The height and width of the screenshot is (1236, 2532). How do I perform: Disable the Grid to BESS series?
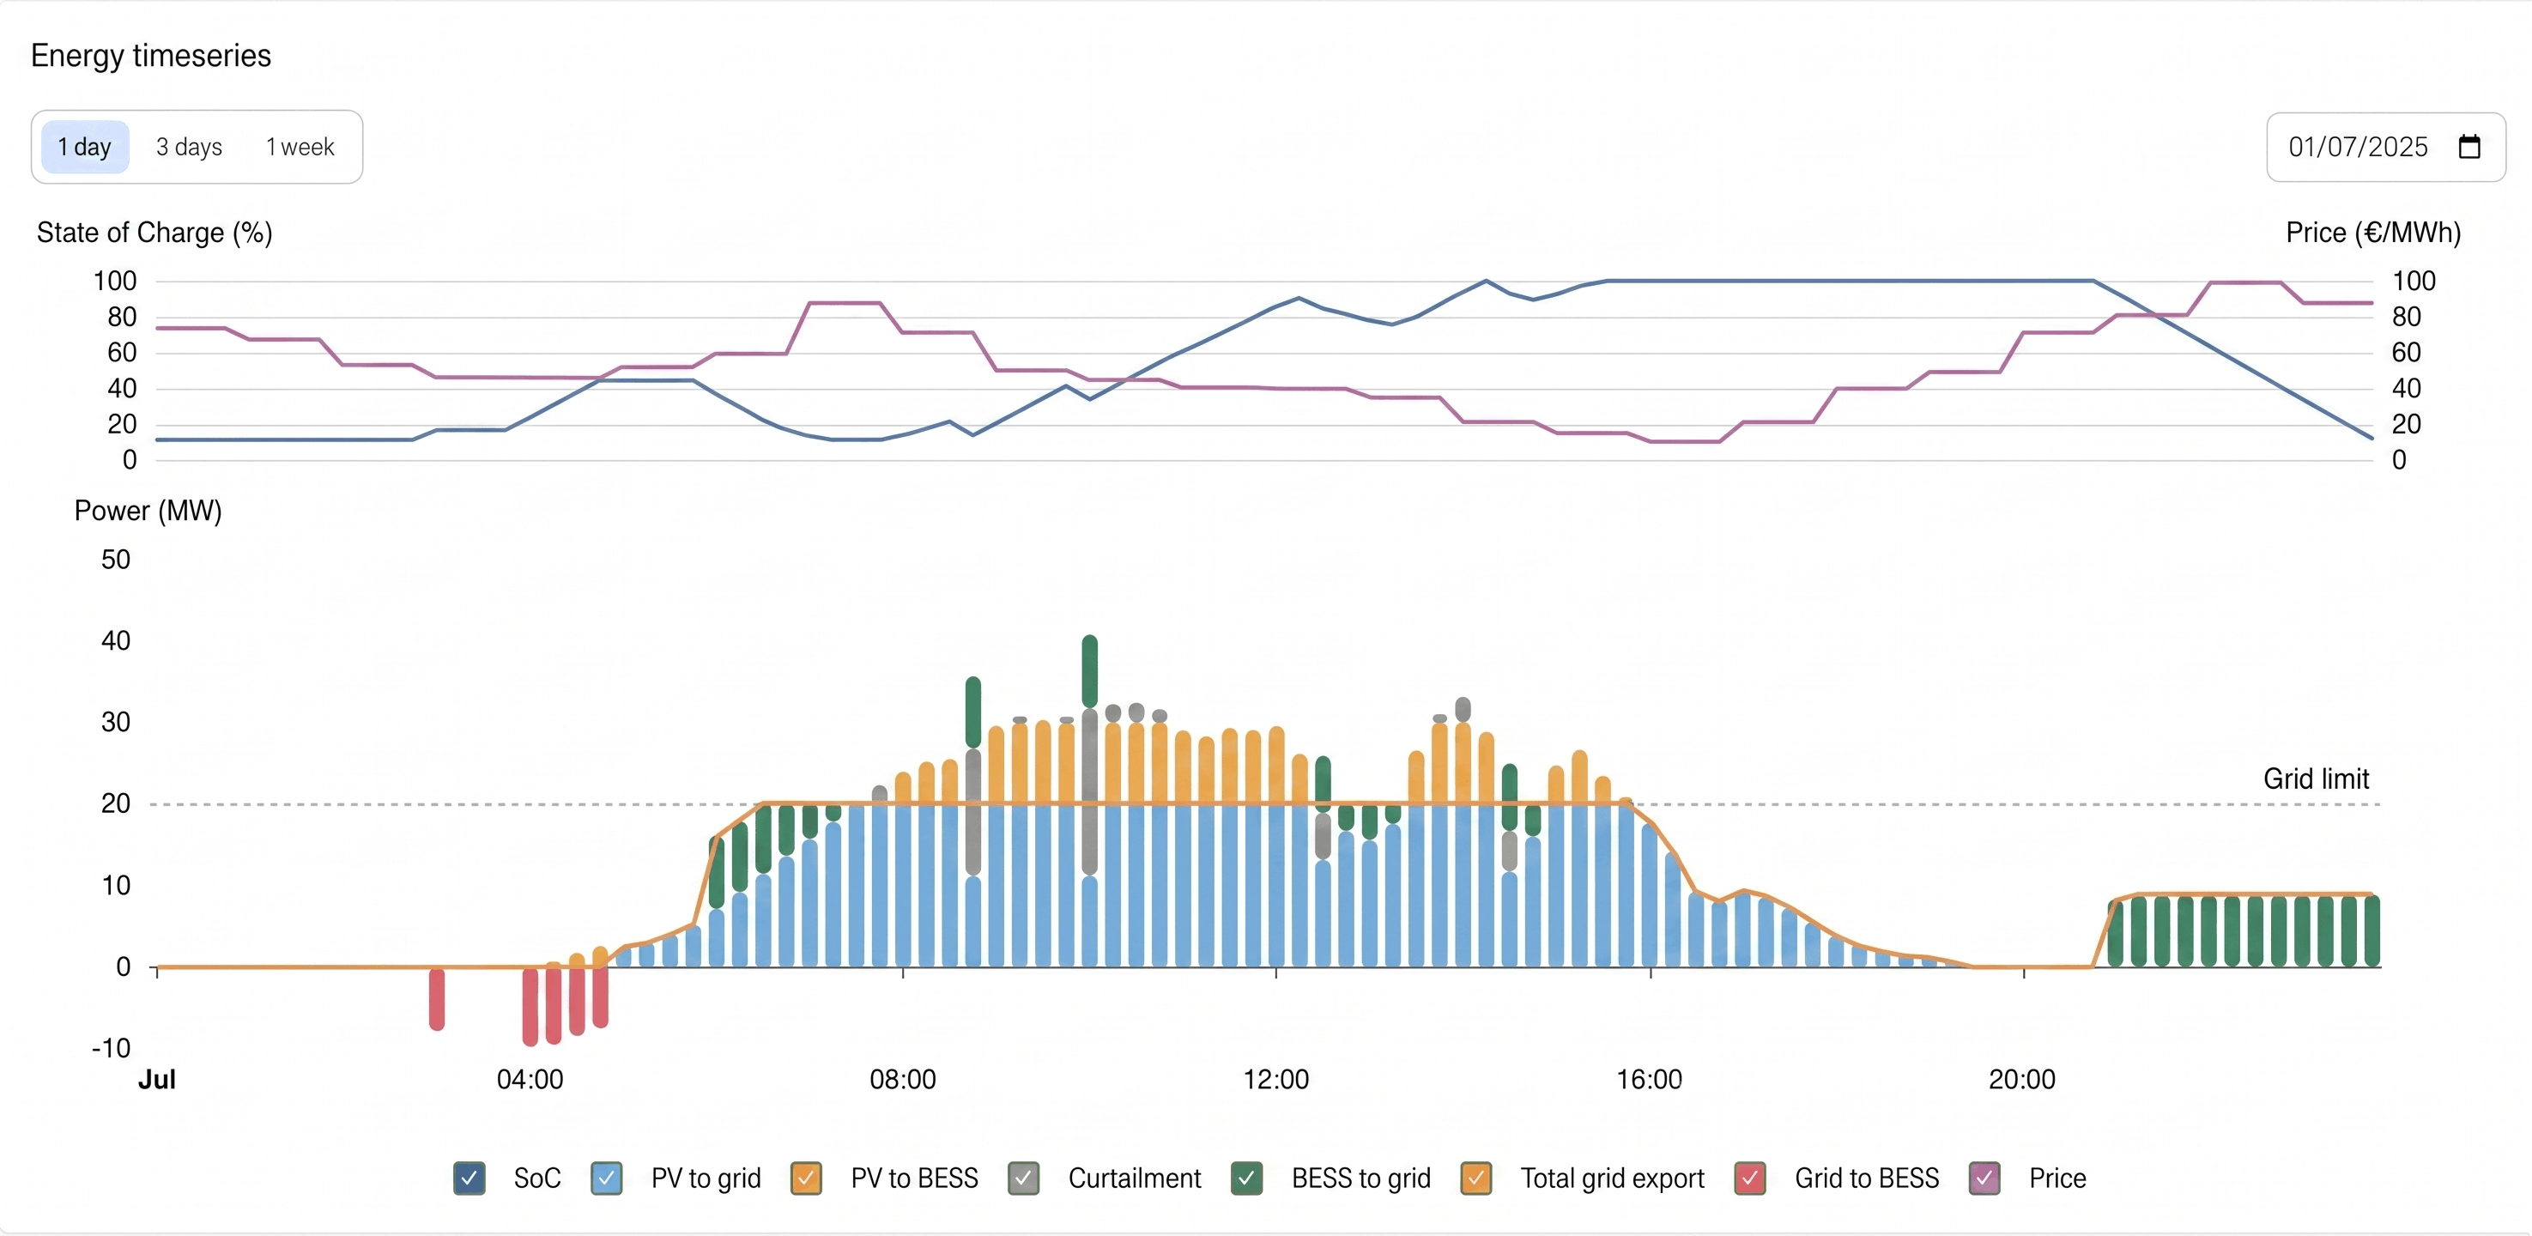pyautogui.click(x=1749, y=1178)
